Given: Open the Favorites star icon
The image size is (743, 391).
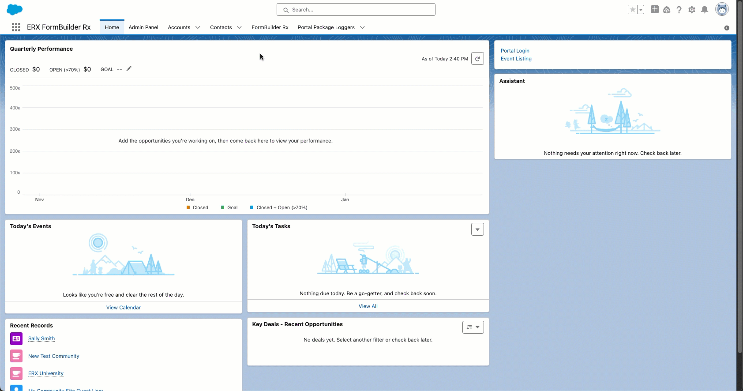Looking at the screenshot, I should coord(633,10).
